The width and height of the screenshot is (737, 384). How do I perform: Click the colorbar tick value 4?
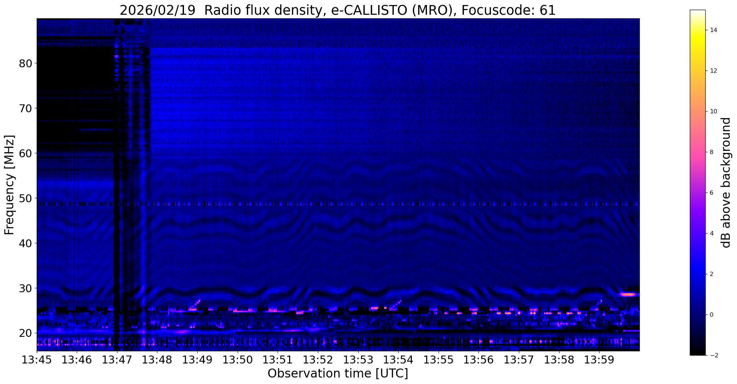click(711, 234)
